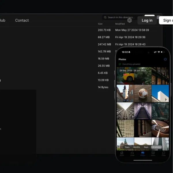Open the rusty globe sphere photo
The image size is (173, 173).
tap(143, 93)
